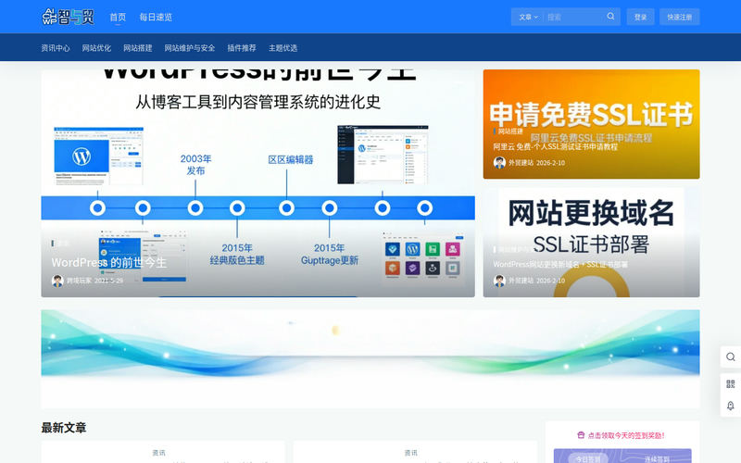This screenshot has height=463, width=741.
Task: Click the gift icon beside 签到奖励 text
Action: (581, 435)
